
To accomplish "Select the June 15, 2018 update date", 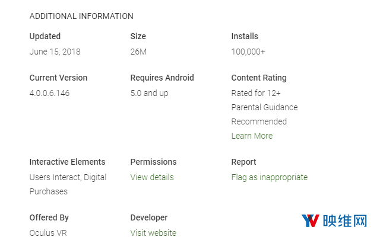I will pos(55,52).
